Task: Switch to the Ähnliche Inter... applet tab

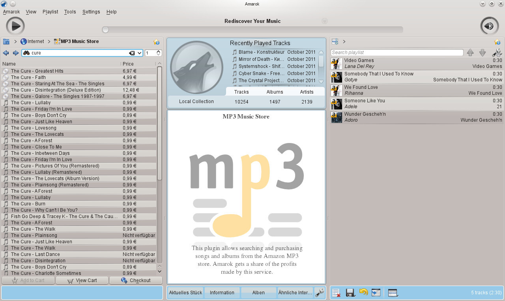Action: 295,292
